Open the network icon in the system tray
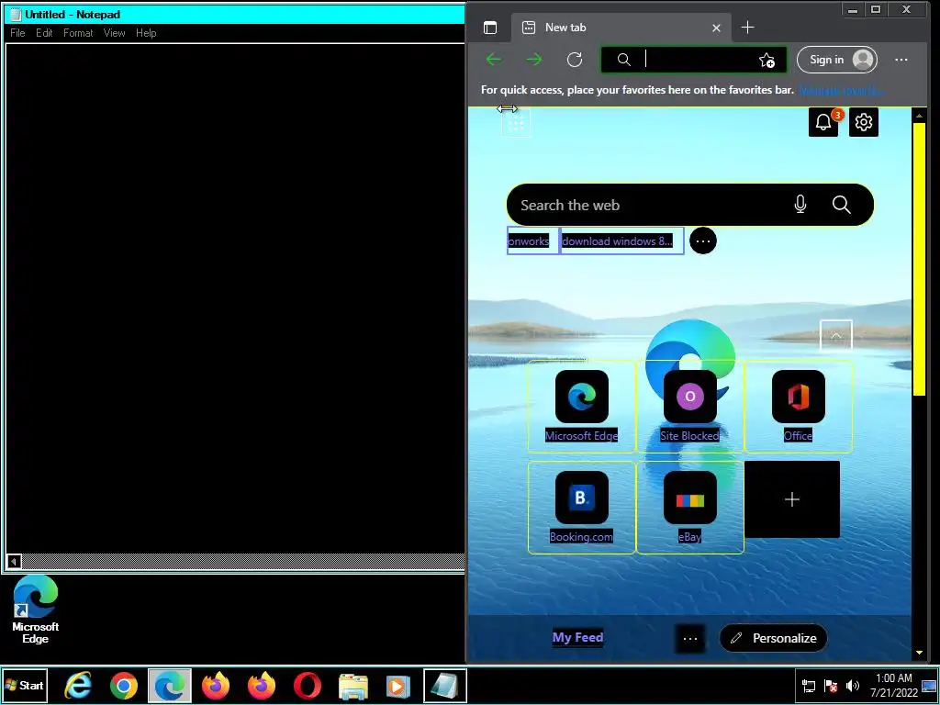 [809, 686]
